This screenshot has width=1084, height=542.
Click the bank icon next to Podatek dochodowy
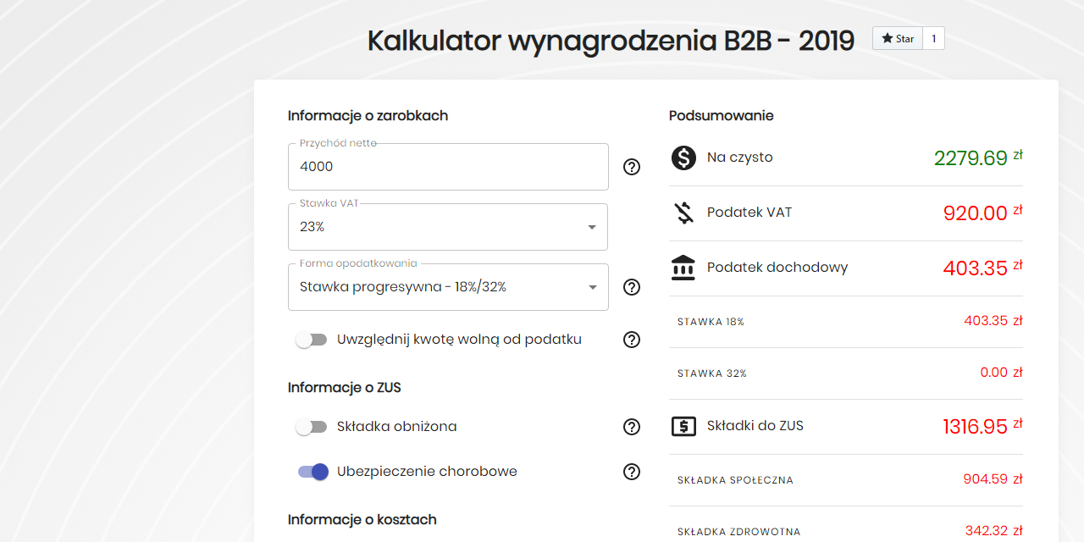coord(683,267)
